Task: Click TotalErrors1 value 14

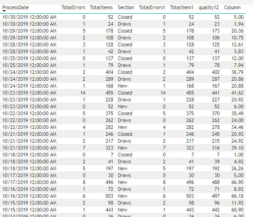Action: pos(163,93)
